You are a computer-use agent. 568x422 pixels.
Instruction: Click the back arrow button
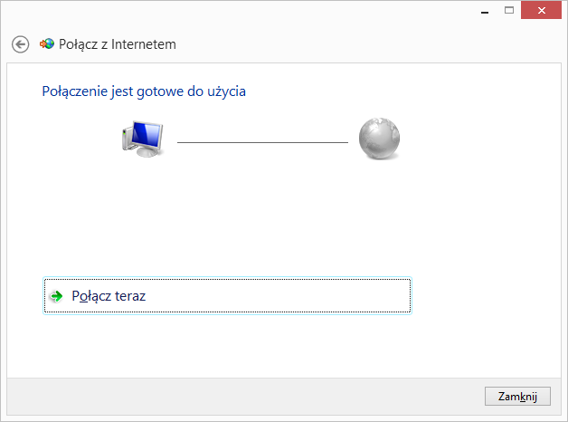click(x=20, y=43)
